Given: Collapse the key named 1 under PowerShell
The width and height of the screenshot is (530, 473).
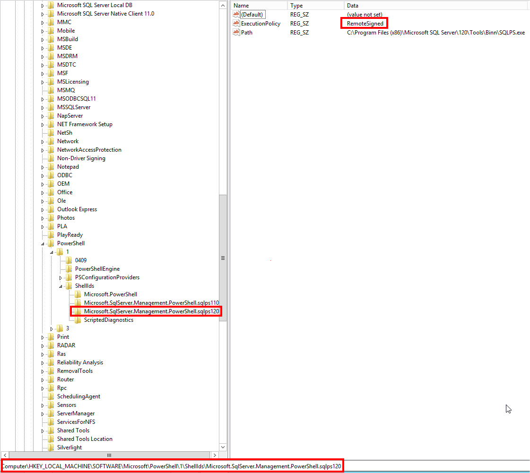Looking at the screenshot, I should pos(52,252).
